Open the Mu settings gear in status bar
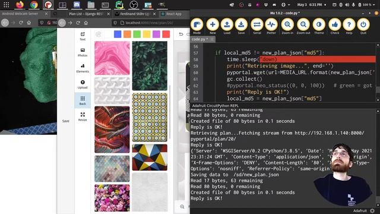The image size is (380, 214). [x=372, y=210]
